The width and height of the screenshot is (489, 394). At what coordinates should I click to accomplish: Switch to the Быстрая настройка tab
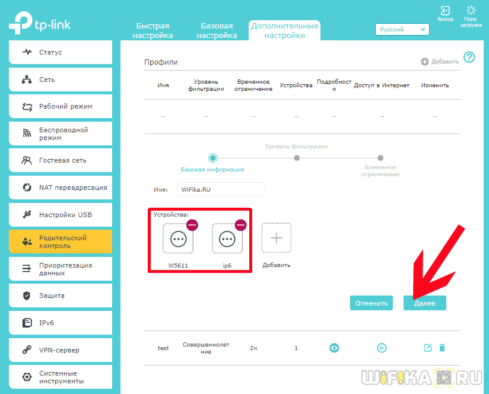click(x=153, y=30)
